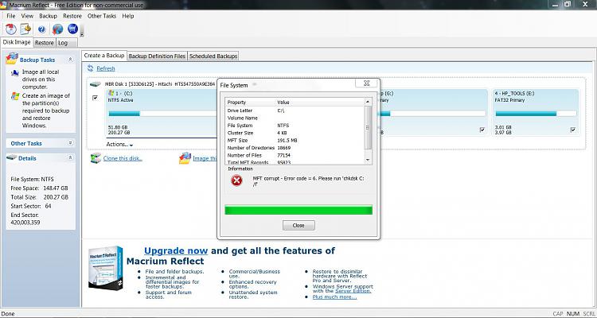The height and width of the screenshot is (318, 597).
Task: Open help via blue question mark icon
Action: tap(42, 29)
